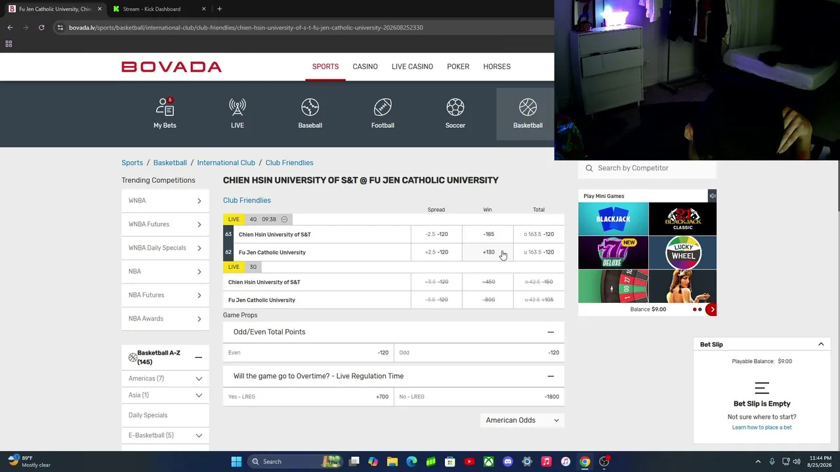
Task: Open File Explorer from the taskbar
Action: coord(392,462)
